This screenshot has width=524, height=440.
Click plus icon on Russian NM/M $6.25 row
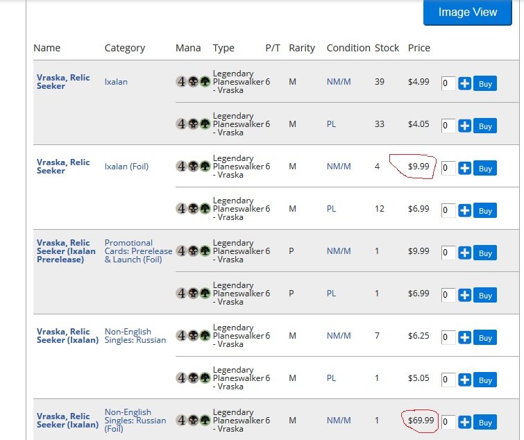point(465,338)
